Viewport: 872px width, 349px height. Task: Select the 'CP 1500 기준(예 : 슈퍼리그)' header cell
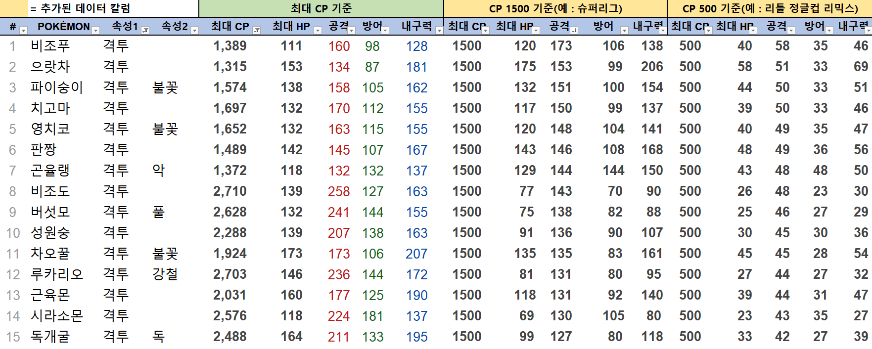[555, 8]
